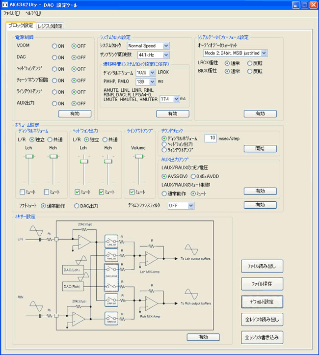Click デフォルト設定 button
Viewport: 319px width, 355px height.
click(262, 302)
